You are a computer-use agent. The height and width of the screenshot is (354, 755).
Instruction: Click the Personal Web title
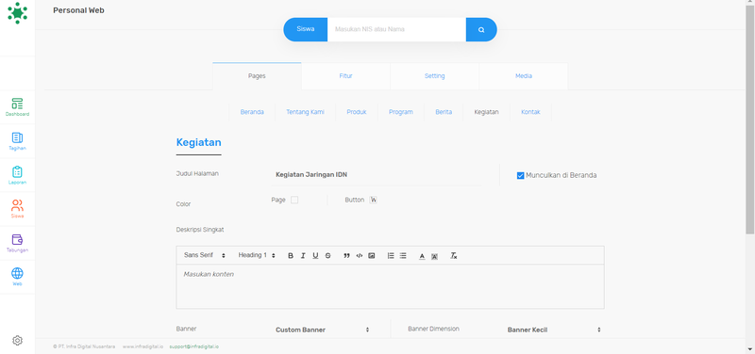pyautogui.click(x=78, y=10)
